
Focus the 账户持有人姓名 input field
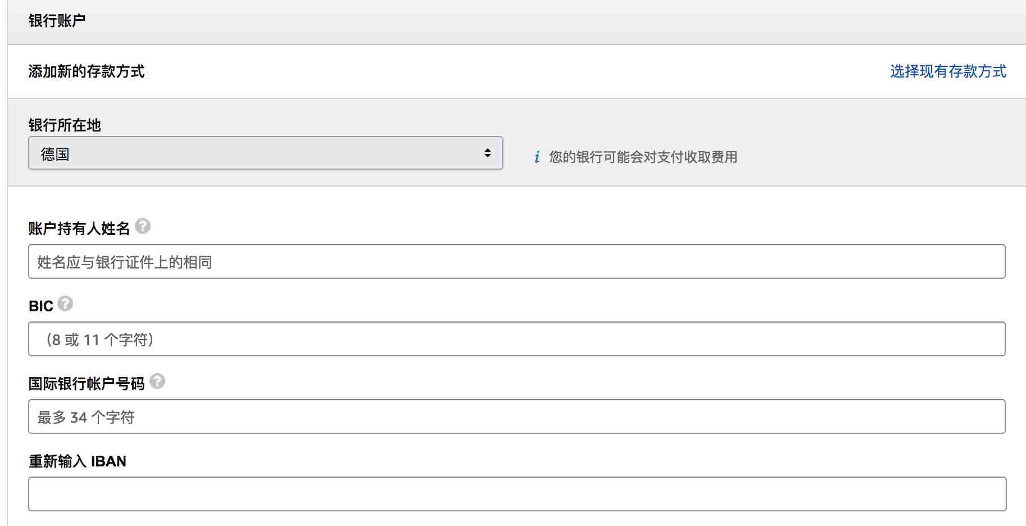tap(516, 261)
